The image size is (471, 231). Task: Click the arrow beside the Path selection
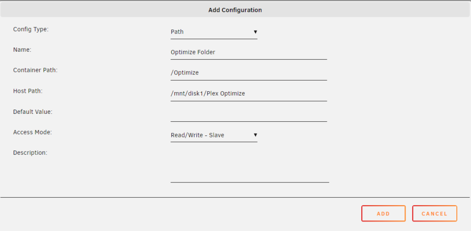click(x=255, y=32)
